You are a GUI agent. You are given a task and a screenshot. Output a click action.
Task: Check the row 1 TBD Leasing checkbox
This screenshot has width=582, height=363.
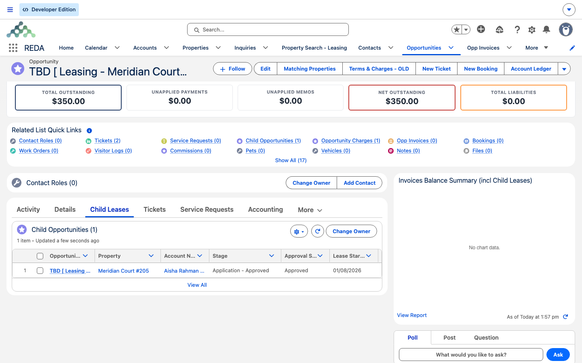click(x=40, y=271)
